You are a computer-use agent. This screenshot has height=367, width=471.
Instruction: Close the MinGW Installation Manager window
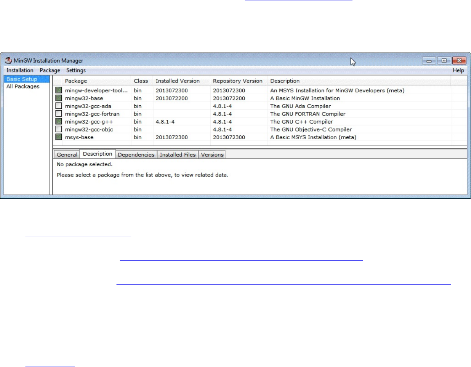pyautogui.click(x=458, y=61)
